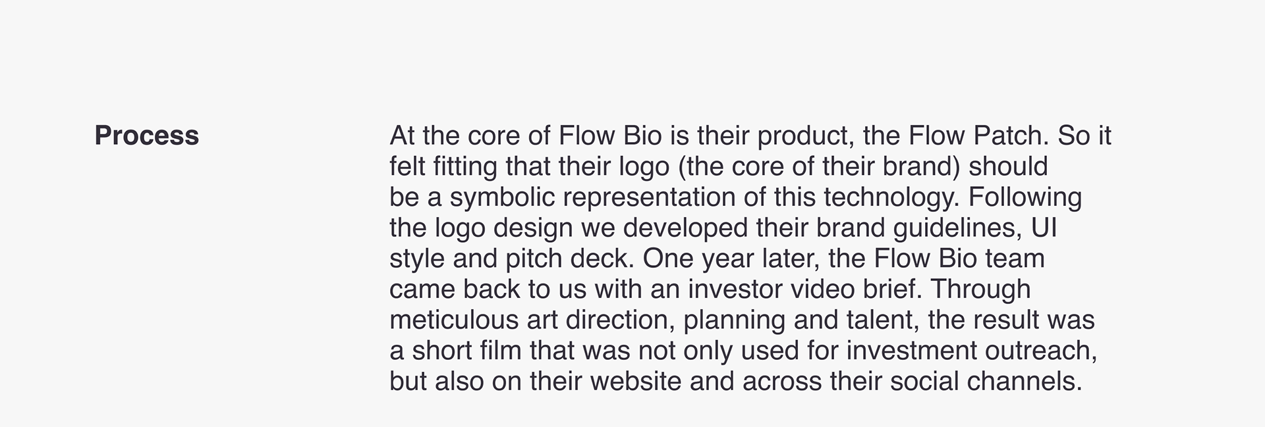The image size is (1265, 427).
Task: Click the phrase "short film"
Action: pos(467,351)
